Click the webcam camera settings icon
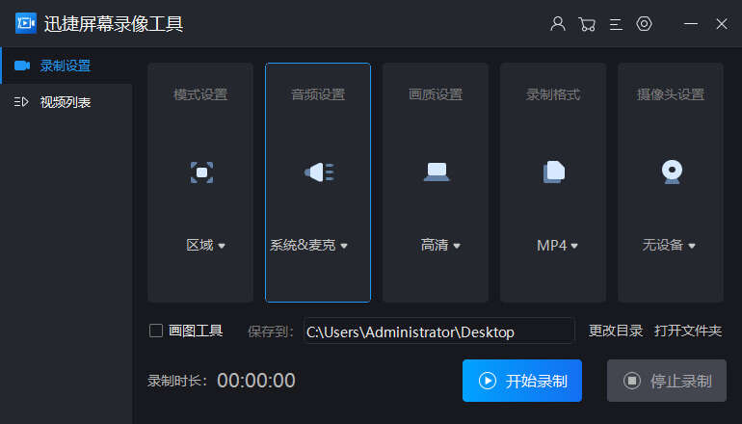This screenshot has width=742, height=424. click(x=672, y=172)
